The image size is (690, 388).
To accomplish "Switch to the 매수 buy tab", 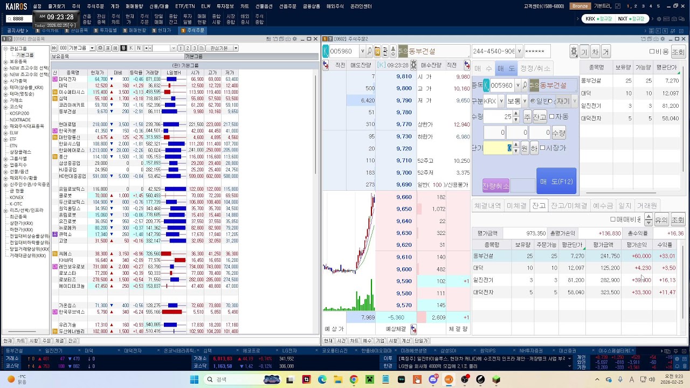I will pos(483,68).
